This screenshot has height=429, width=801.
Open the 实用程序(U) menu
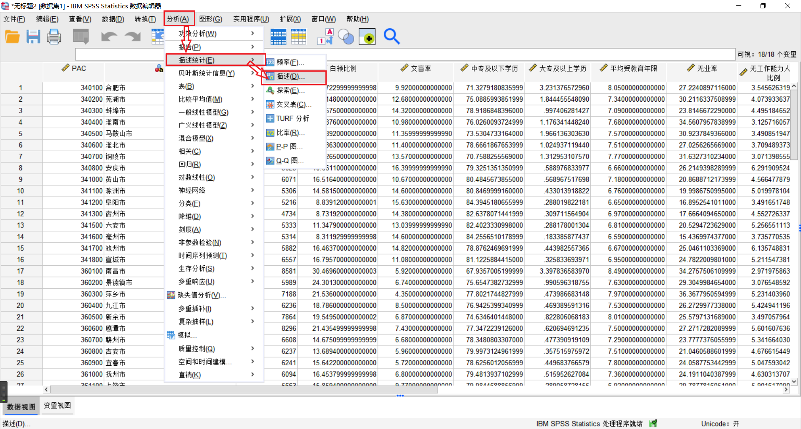click(251, 19)
